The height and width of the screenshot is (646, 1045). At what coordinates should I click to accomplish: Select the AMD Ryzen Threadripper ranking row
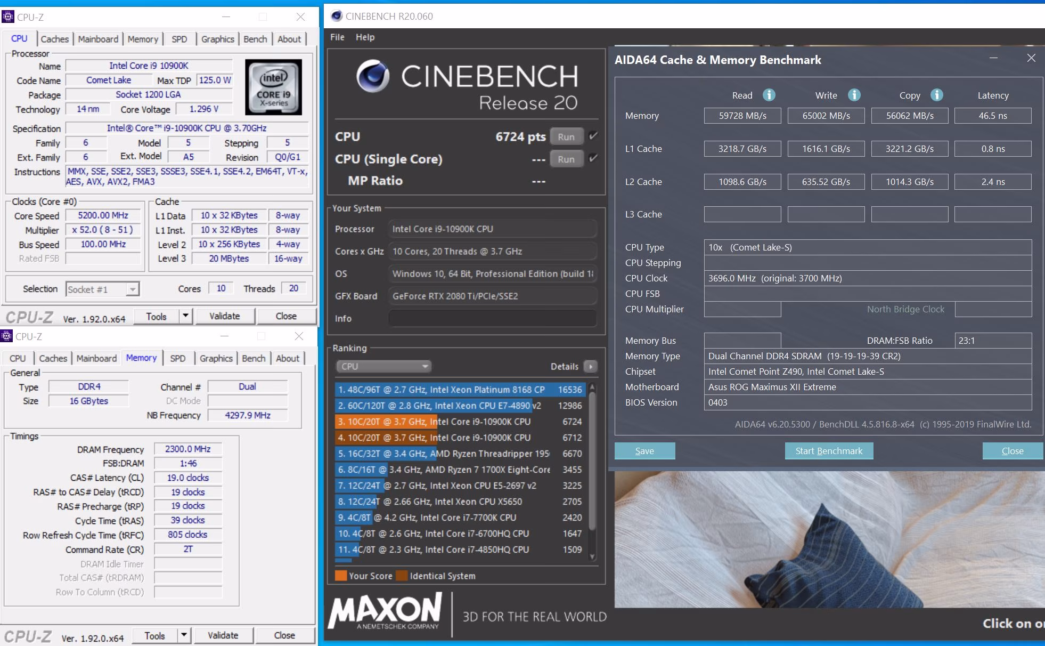(x=460, y=454)
